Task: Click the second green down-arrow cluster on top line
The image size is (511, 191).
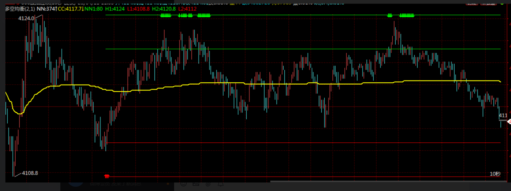Action: [x=186, y=15]
